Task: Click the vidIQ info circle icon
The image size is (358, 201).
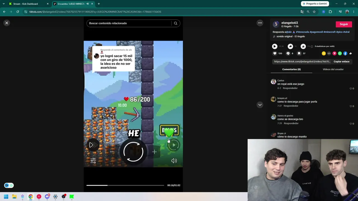Action: click(x=312, y=46)
